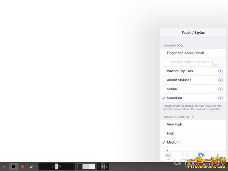Choose the dark color swatch
Image resolution: width=228 pixels, height=171 pixels.
(80, 166)
